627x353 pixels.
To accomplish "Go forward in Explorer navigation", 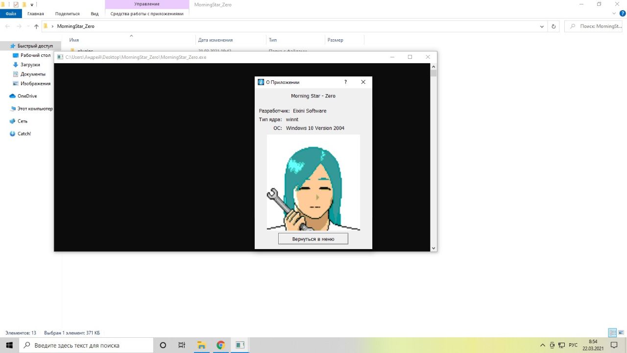I will pyautogui.click(x=19, y=26).
